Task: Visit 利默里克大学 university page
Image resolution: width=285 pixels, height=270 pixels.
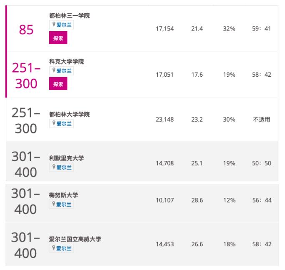Action: pyautogui.click(x=66, y=158)
